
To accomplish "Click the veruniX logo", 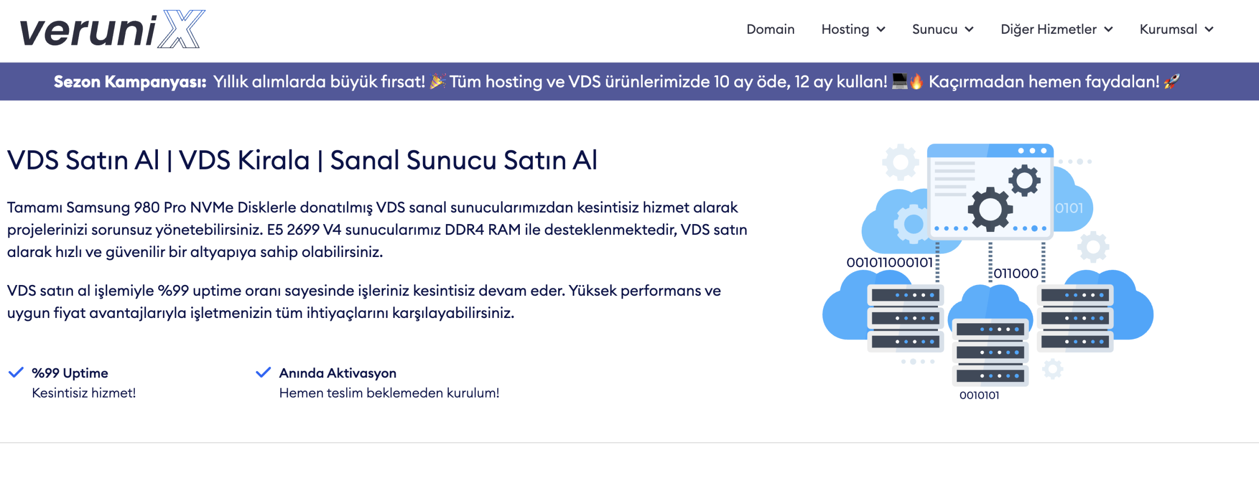I will [112, 29].
